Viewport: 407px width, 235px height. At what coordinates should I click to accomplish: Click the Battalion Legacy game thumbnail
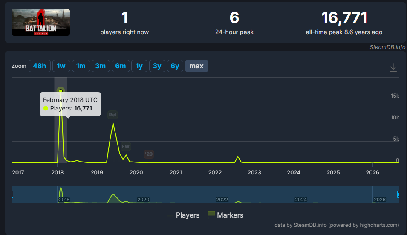click(41, 22)
